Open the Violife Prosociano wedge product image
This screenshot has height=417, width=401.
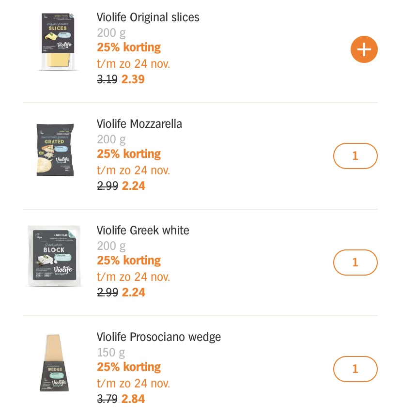pos(55,363)
